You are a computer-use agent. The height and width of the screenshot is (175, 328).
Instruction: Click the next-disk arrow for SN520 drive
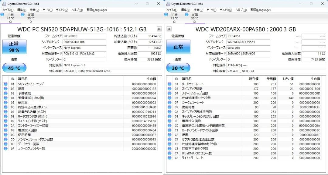(159, 29)
